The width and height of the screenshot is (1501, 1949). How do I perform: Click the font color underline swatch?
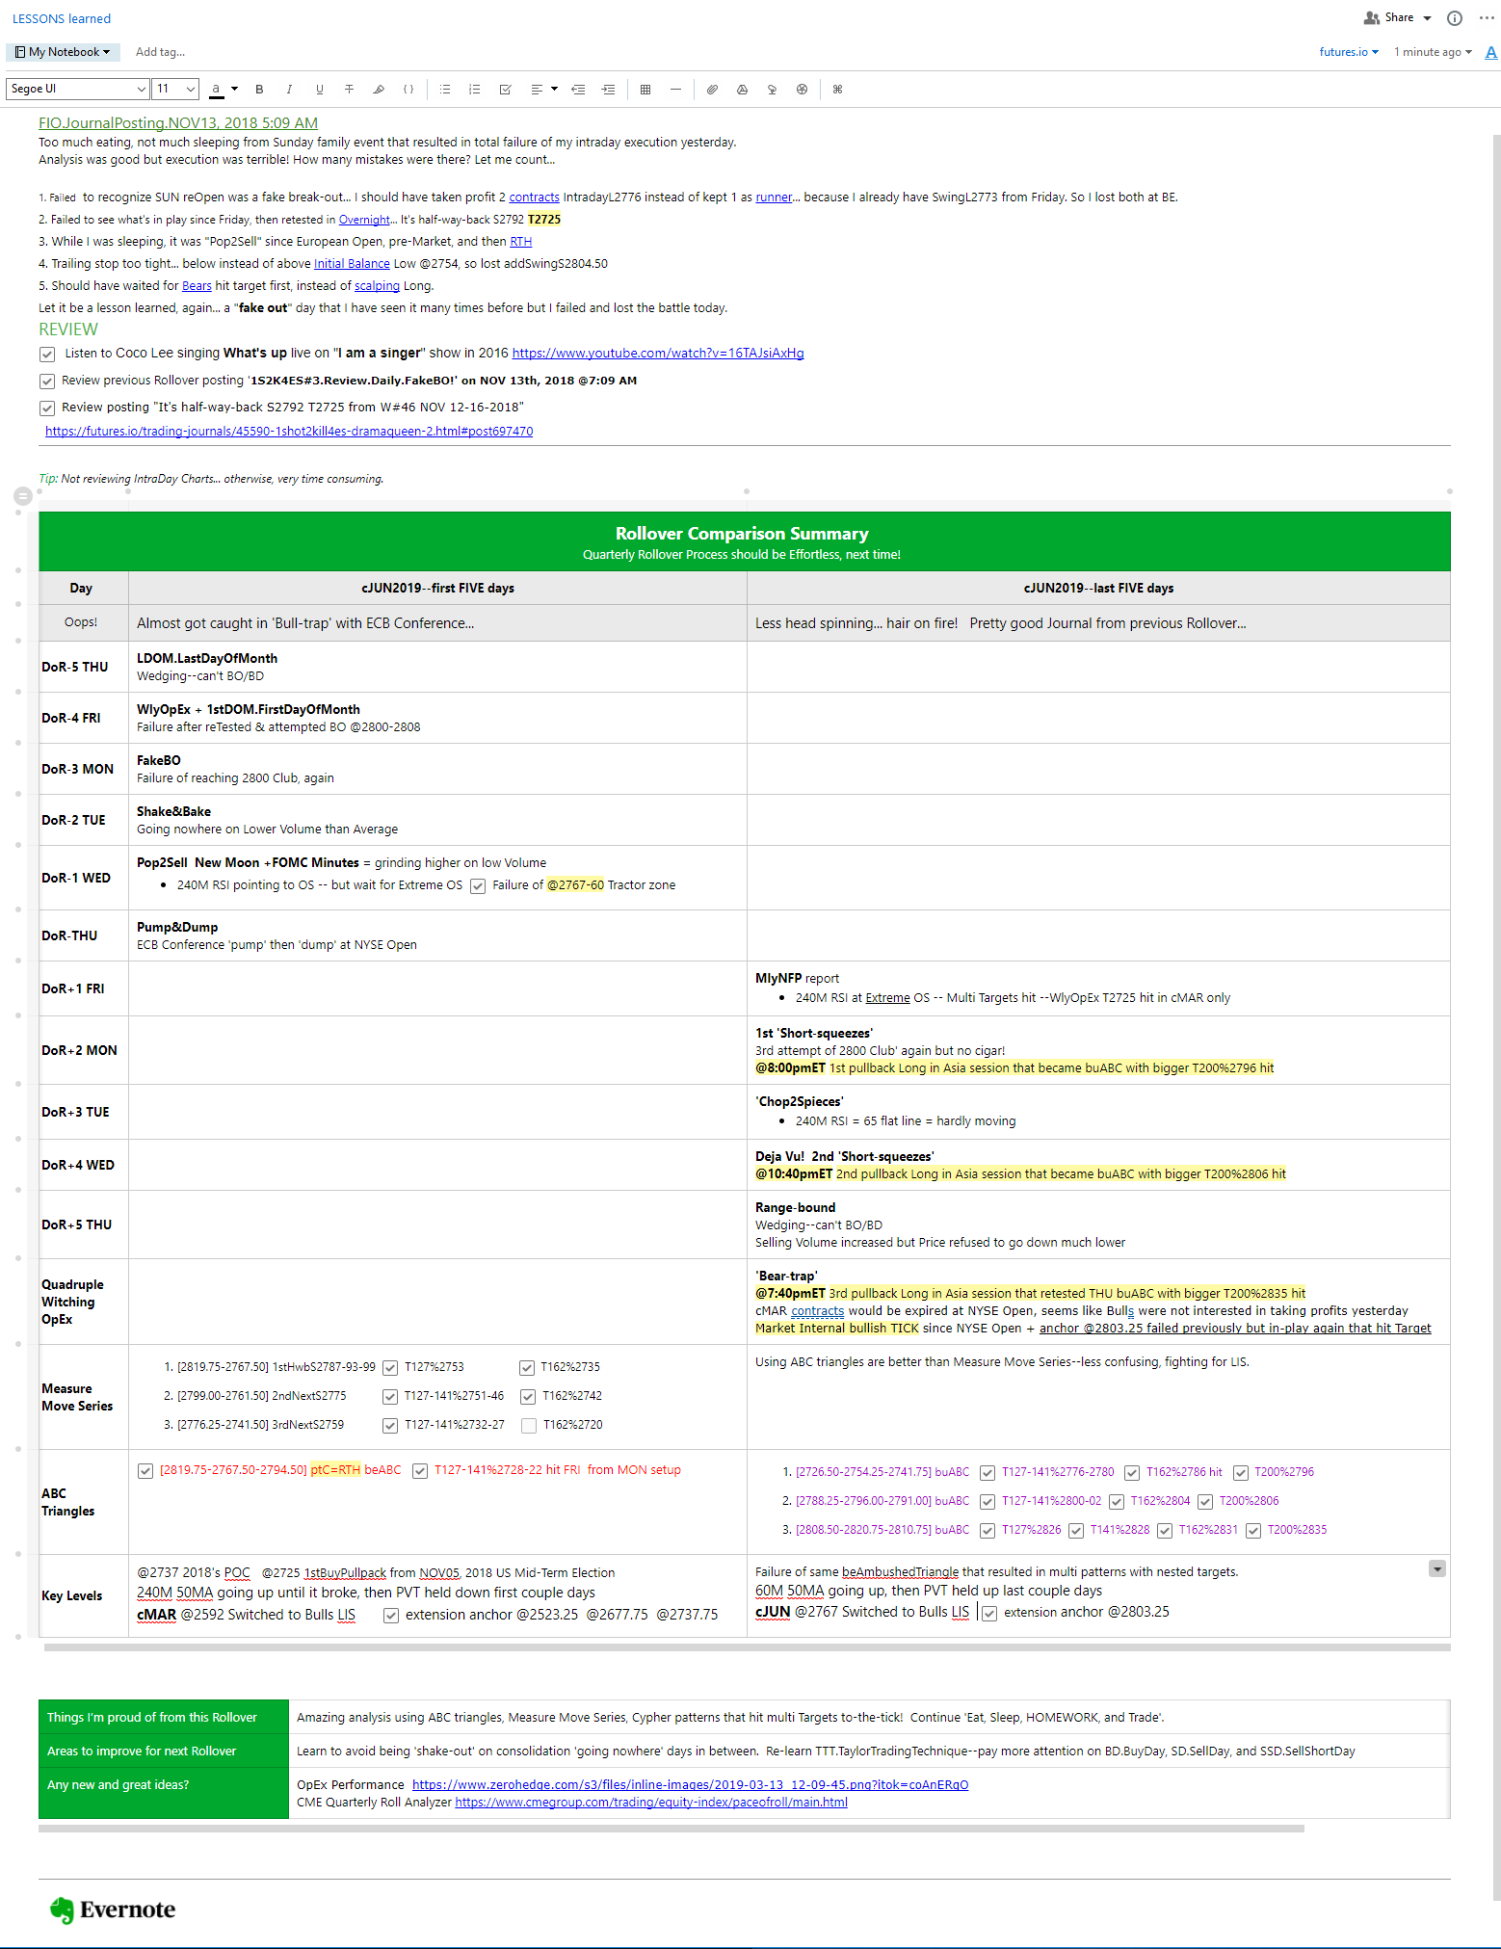point(217,90)
